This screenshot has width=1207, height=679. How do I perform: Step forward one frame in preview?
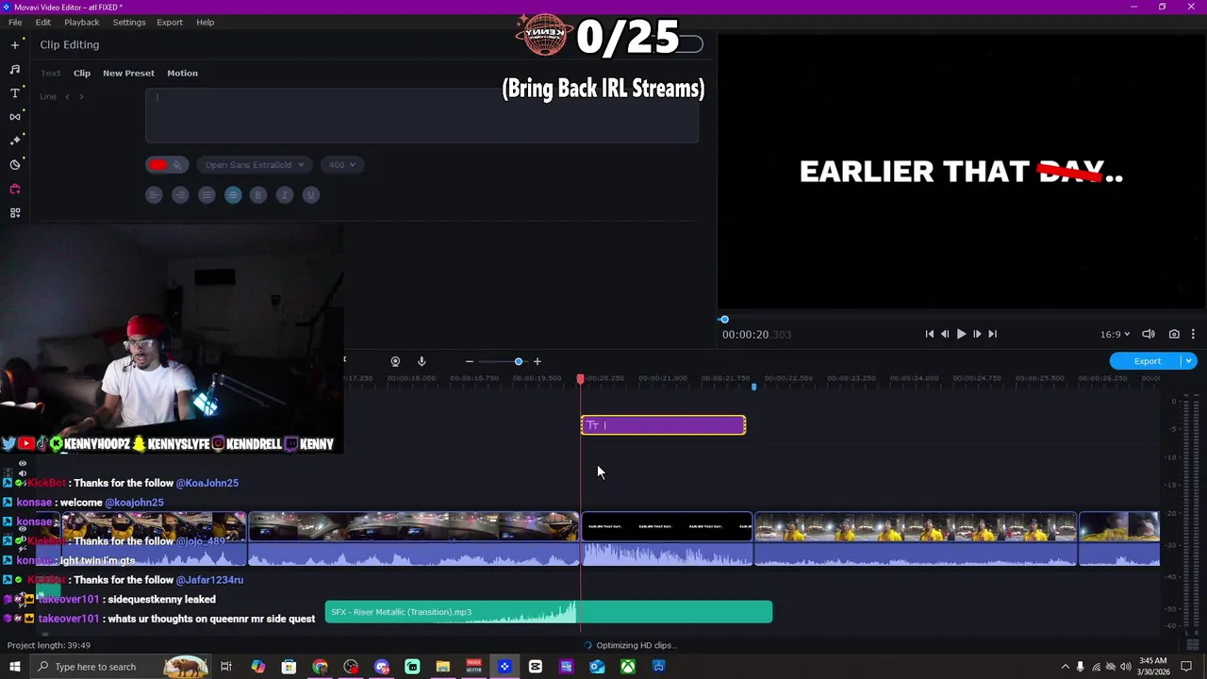[x=977, y=334]
